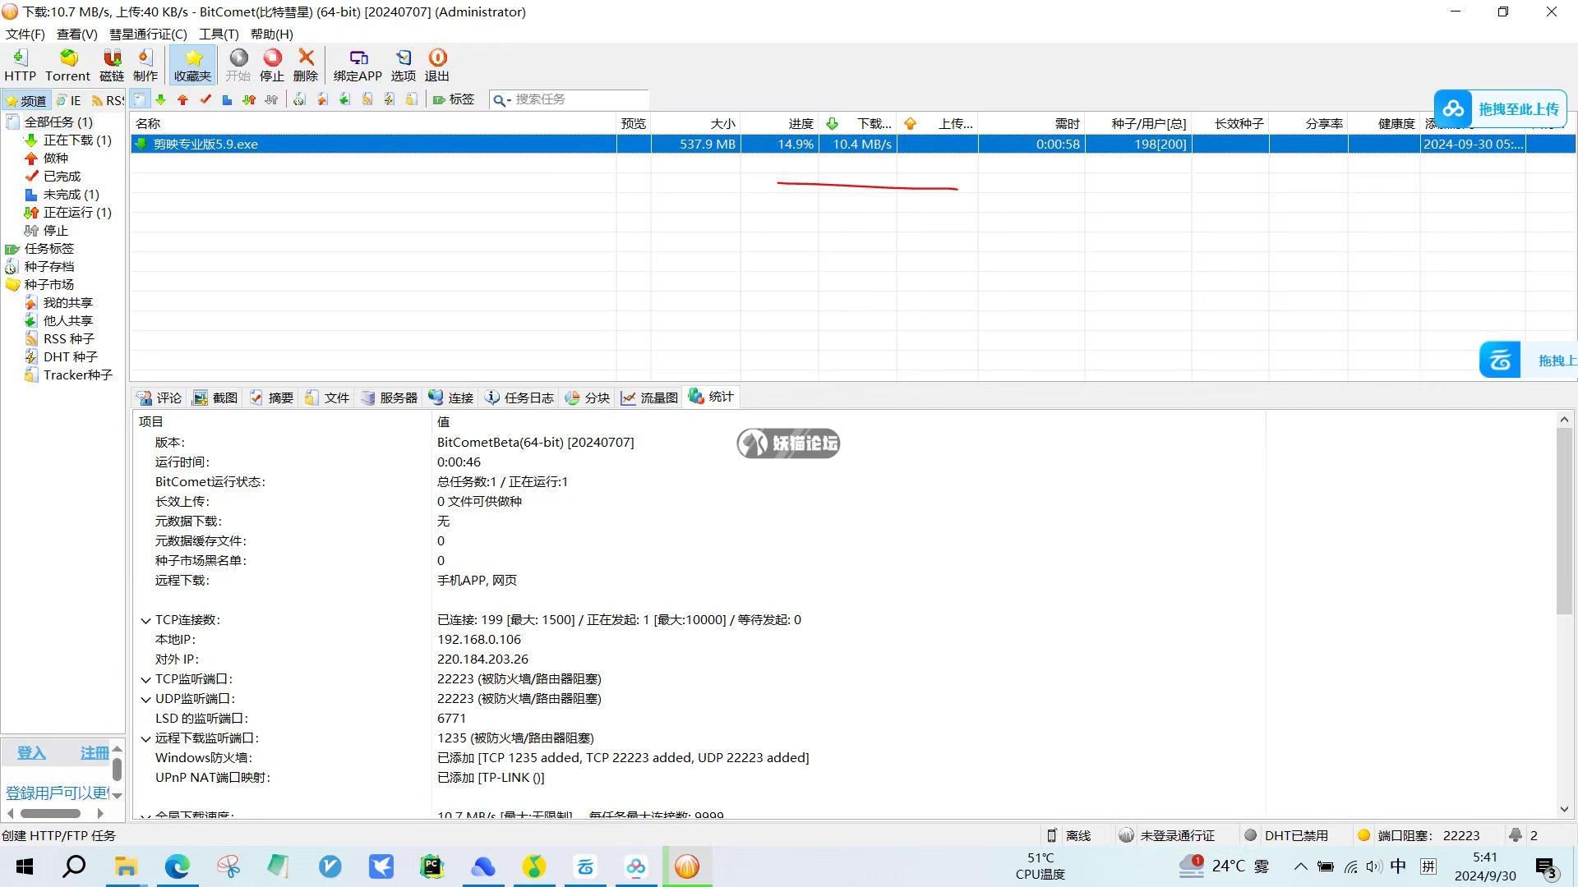Open the 文件 detail tab
1578x887 pixels.
click(327, 398)
